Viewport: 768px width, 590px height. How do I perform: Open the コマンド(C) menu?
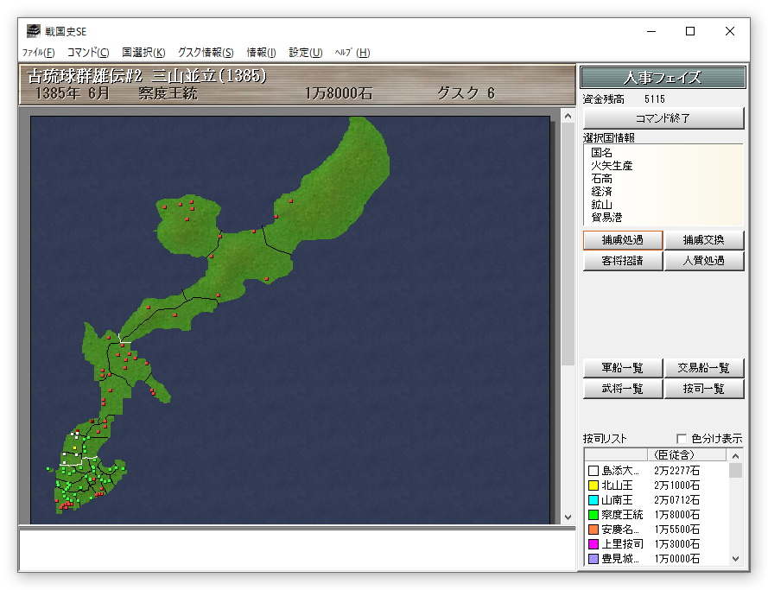pyautogui.click(x=88, y=53)
